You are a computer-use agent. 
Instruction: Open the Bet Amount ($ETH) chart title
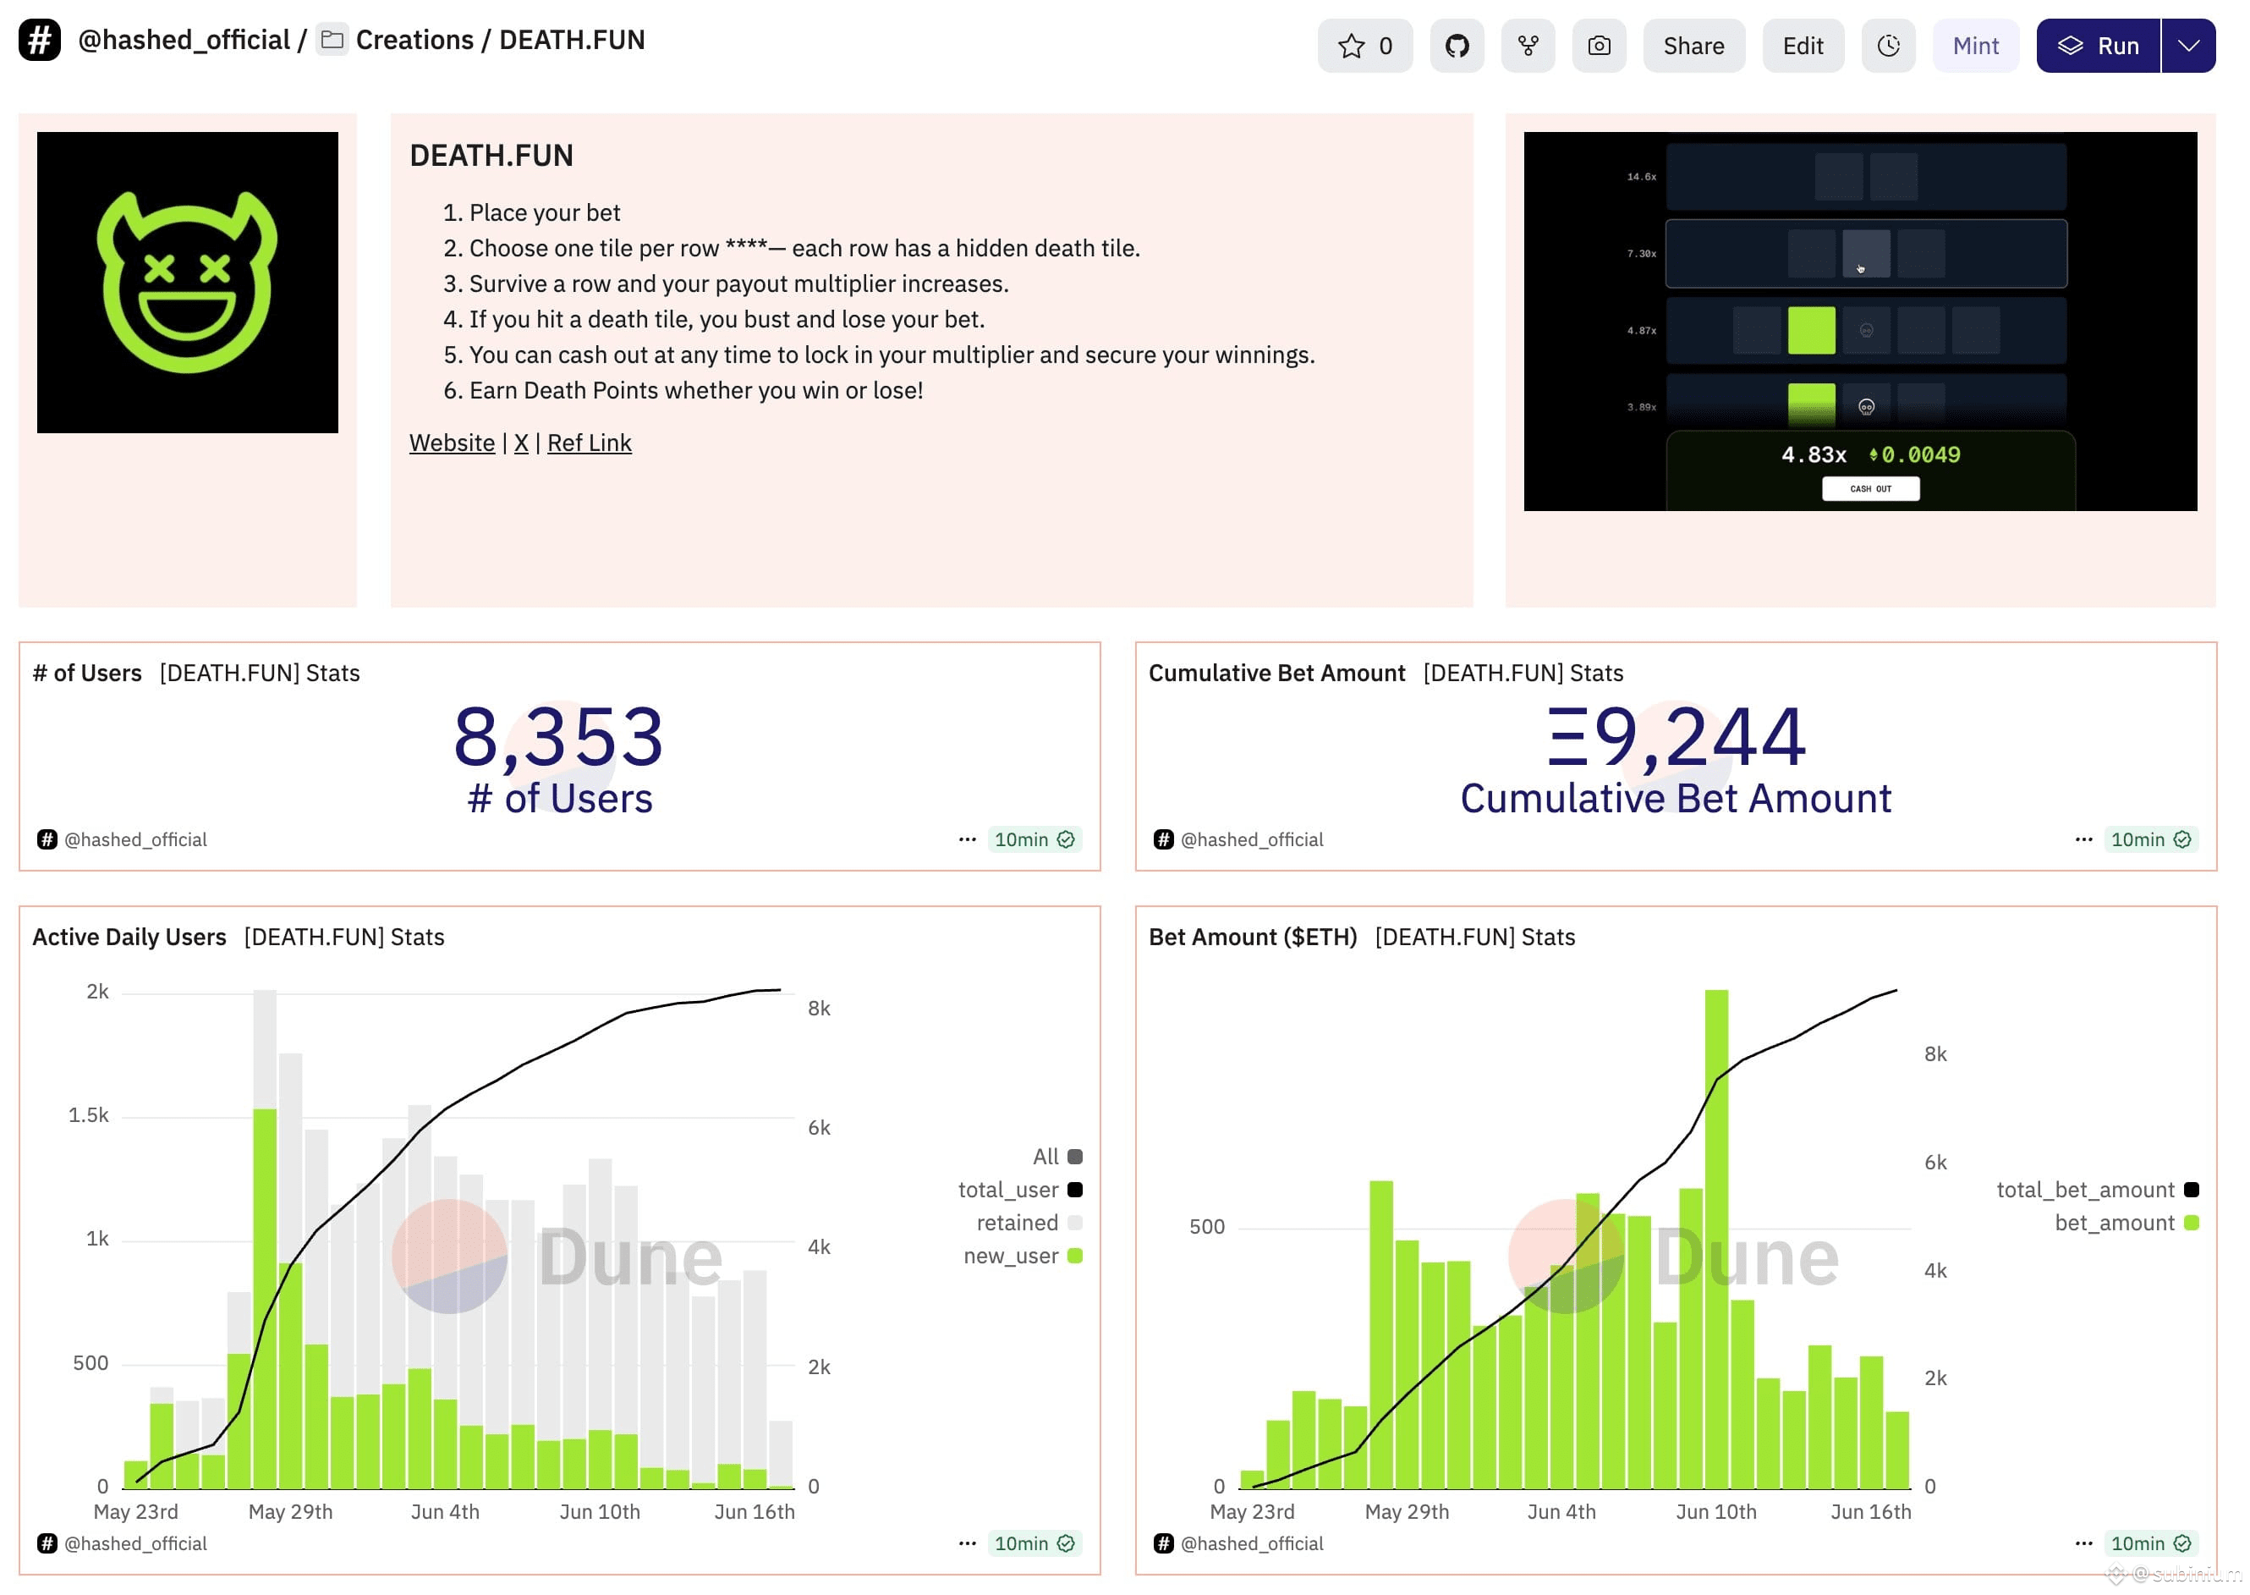(1253, 937)
